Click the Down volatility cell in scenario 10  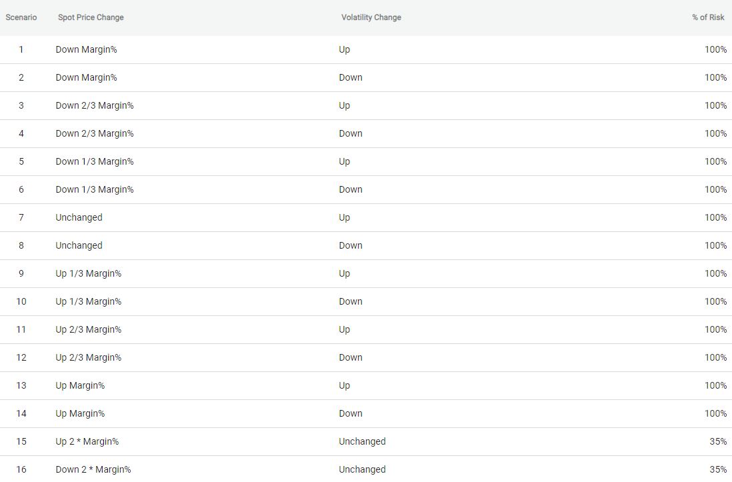(x=351, y=302)
